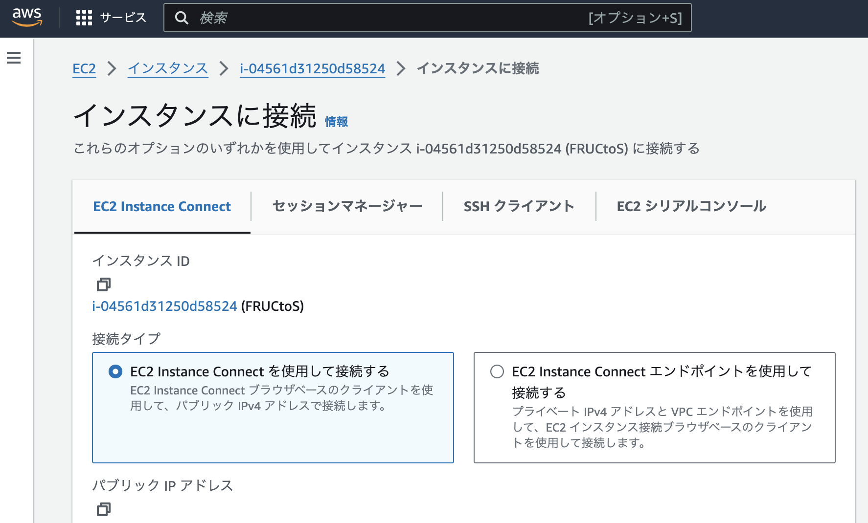Select the EC2 Instance Connect tab
The image size is (868, 523).
(162, 206)
